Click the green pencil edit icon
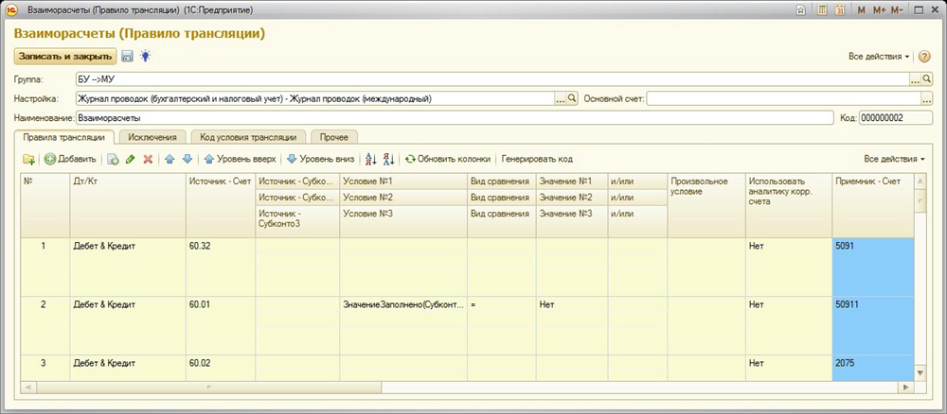 131,159
